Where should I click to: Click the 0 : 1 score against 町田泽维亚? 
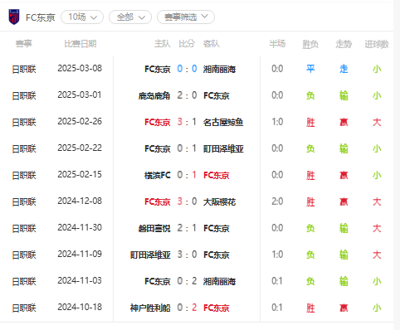click(x=187, y=148)
